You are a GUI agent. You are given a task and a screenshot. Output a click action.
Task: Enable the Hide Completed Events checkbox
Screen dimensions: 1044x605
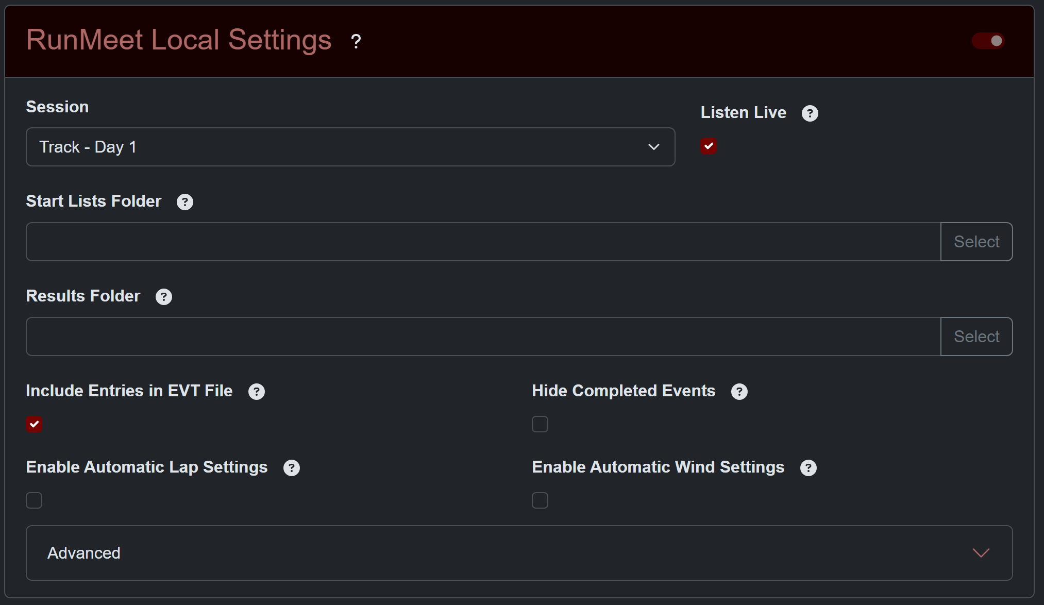tap(540, 425)
